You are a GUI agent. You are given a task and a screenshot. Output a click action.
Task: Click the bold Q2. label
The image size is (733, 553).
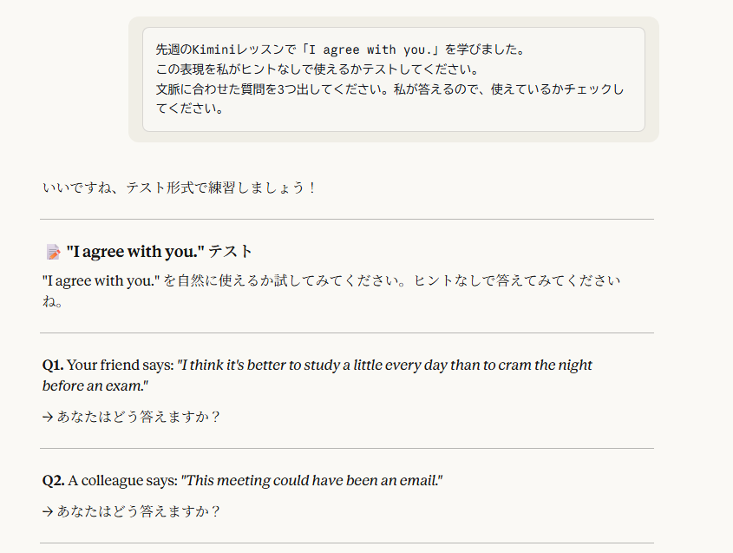(x=52, y=480)
